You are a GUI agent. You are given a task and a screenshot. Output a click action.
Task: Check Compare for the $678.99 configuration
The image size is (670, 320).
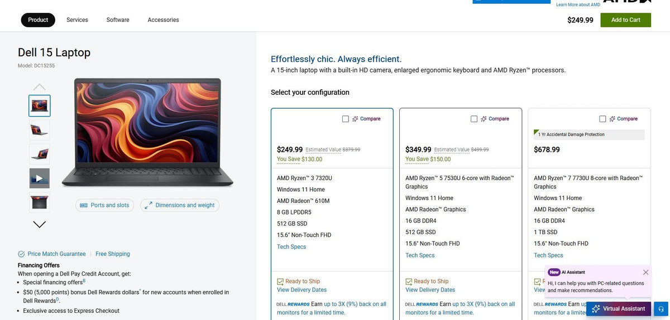pyautogui.click(x=602, y=119)
